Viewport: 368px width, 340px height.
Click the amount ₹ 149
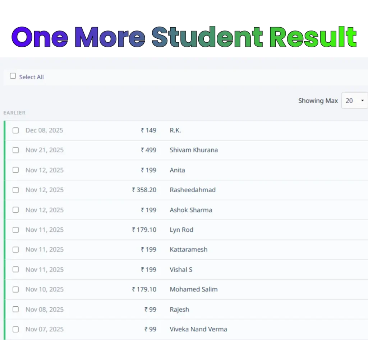click(148, 130)
